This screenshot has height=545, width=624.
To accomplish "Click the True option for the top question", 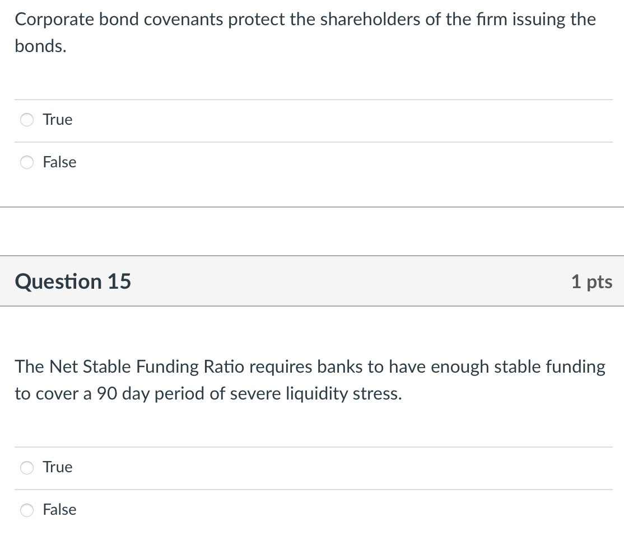I will [x=57, y=120].
